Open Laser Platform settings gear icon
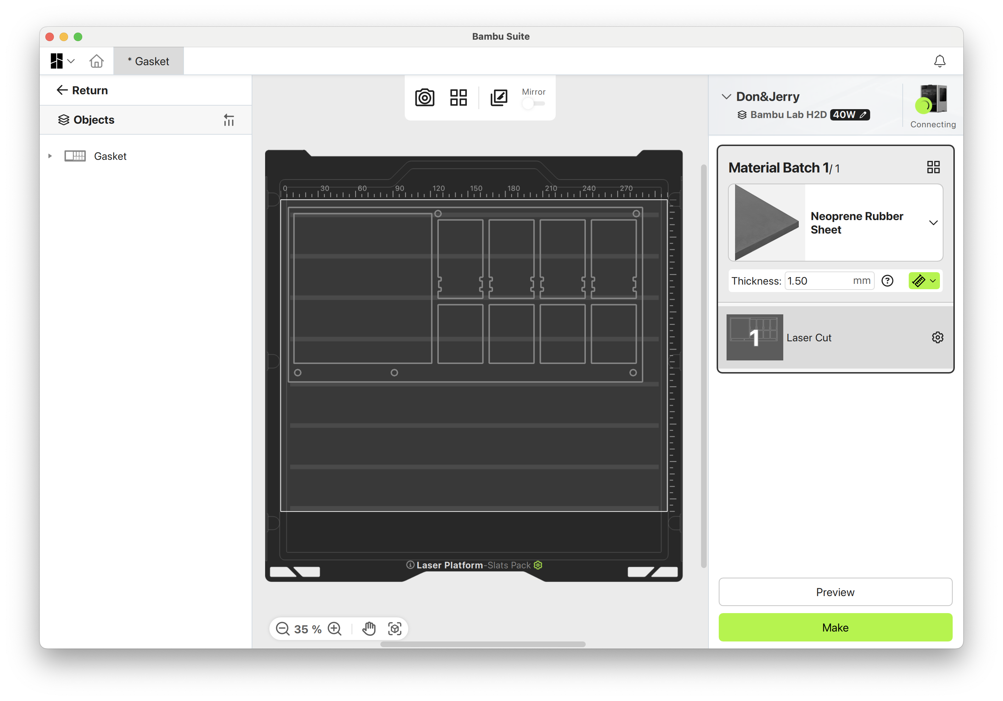 [x=538, y=565]
